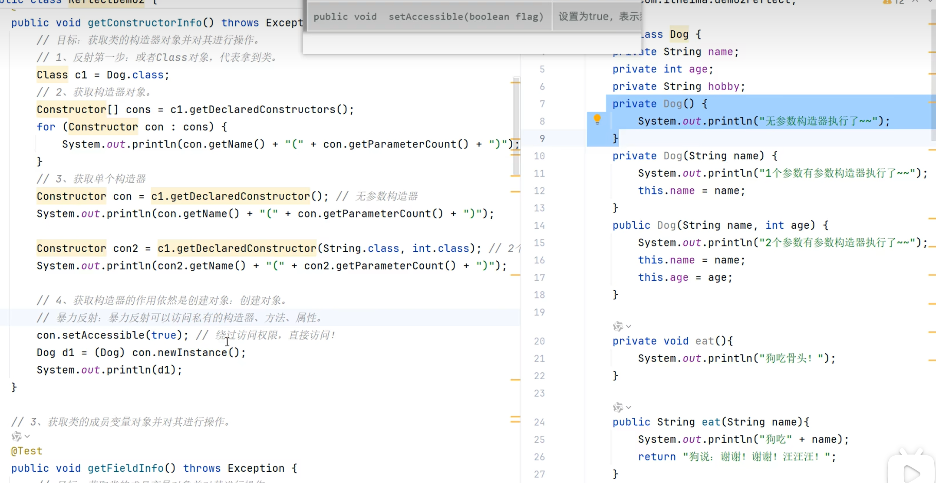Click AI assistant icon above private eat()
Screen dimensions: 936x483
(x=618, y=326)
